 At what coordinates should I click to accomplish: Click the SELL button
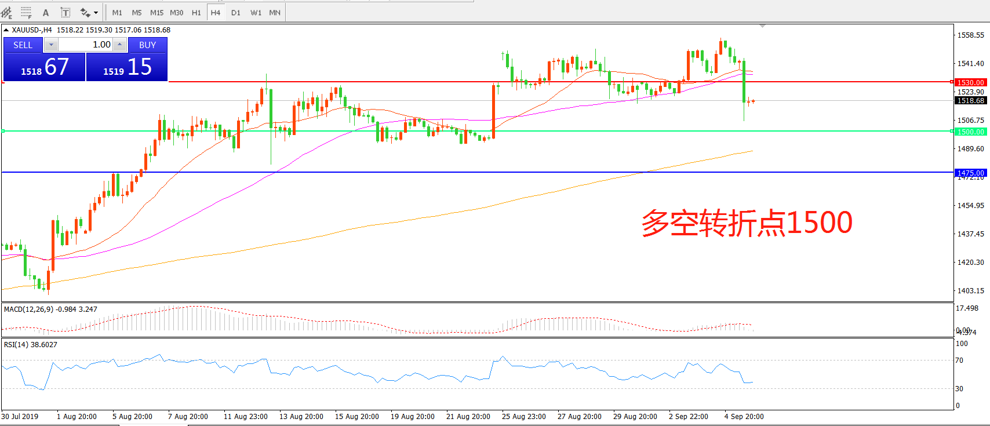(23, 45)
